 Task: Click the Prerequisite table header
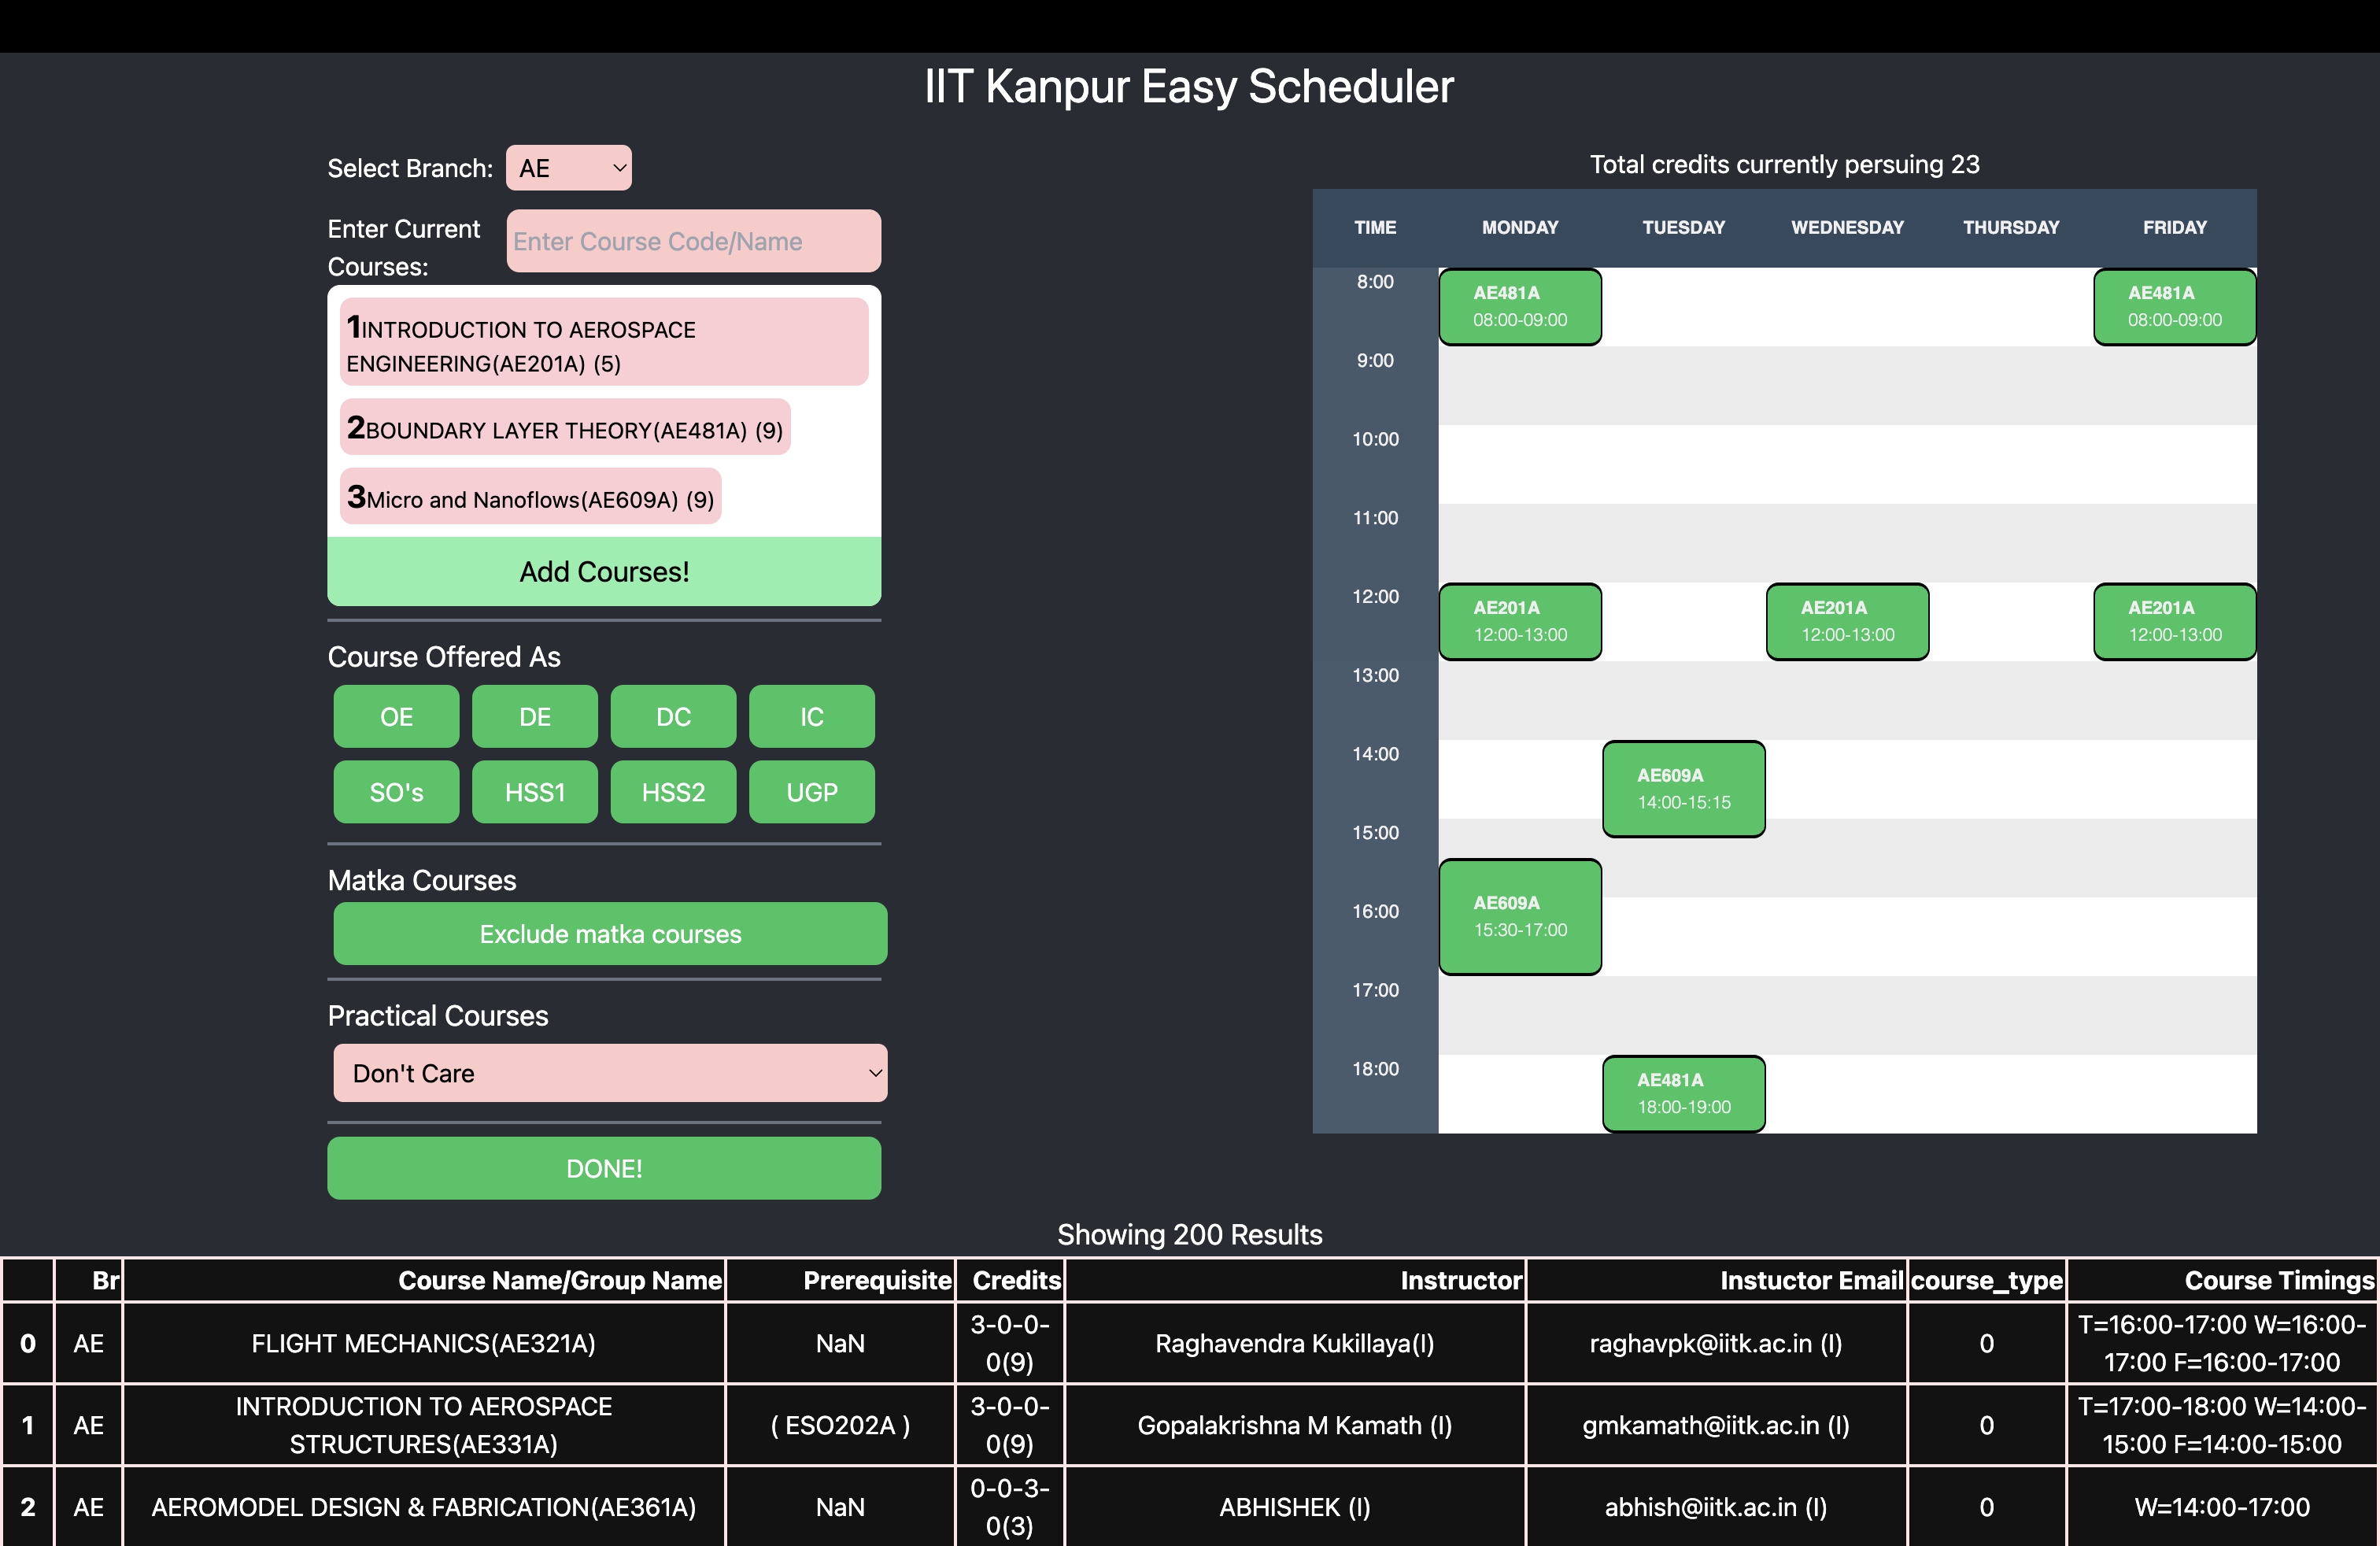tap(841, 1280)
